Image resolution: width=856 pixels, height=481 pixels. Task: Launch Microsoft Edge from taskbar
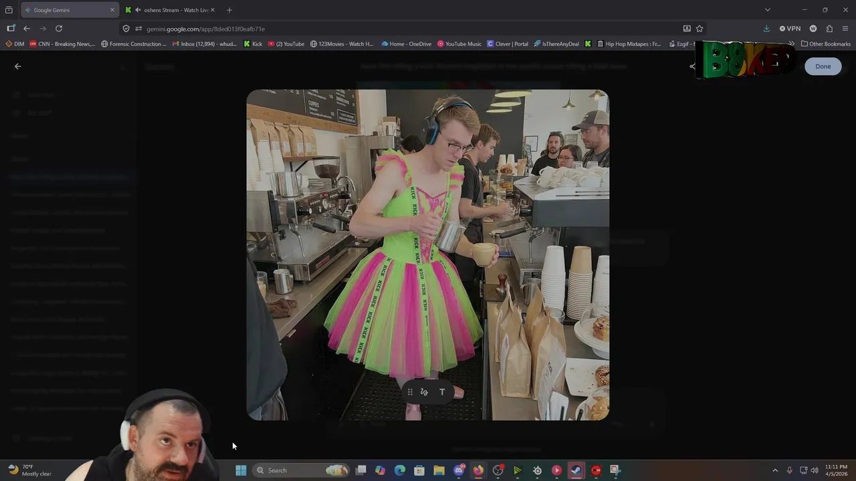click(x=400, y=470)
